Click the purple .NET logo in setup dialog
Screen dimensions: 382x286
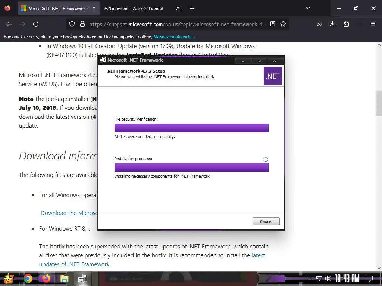(273, 76)
